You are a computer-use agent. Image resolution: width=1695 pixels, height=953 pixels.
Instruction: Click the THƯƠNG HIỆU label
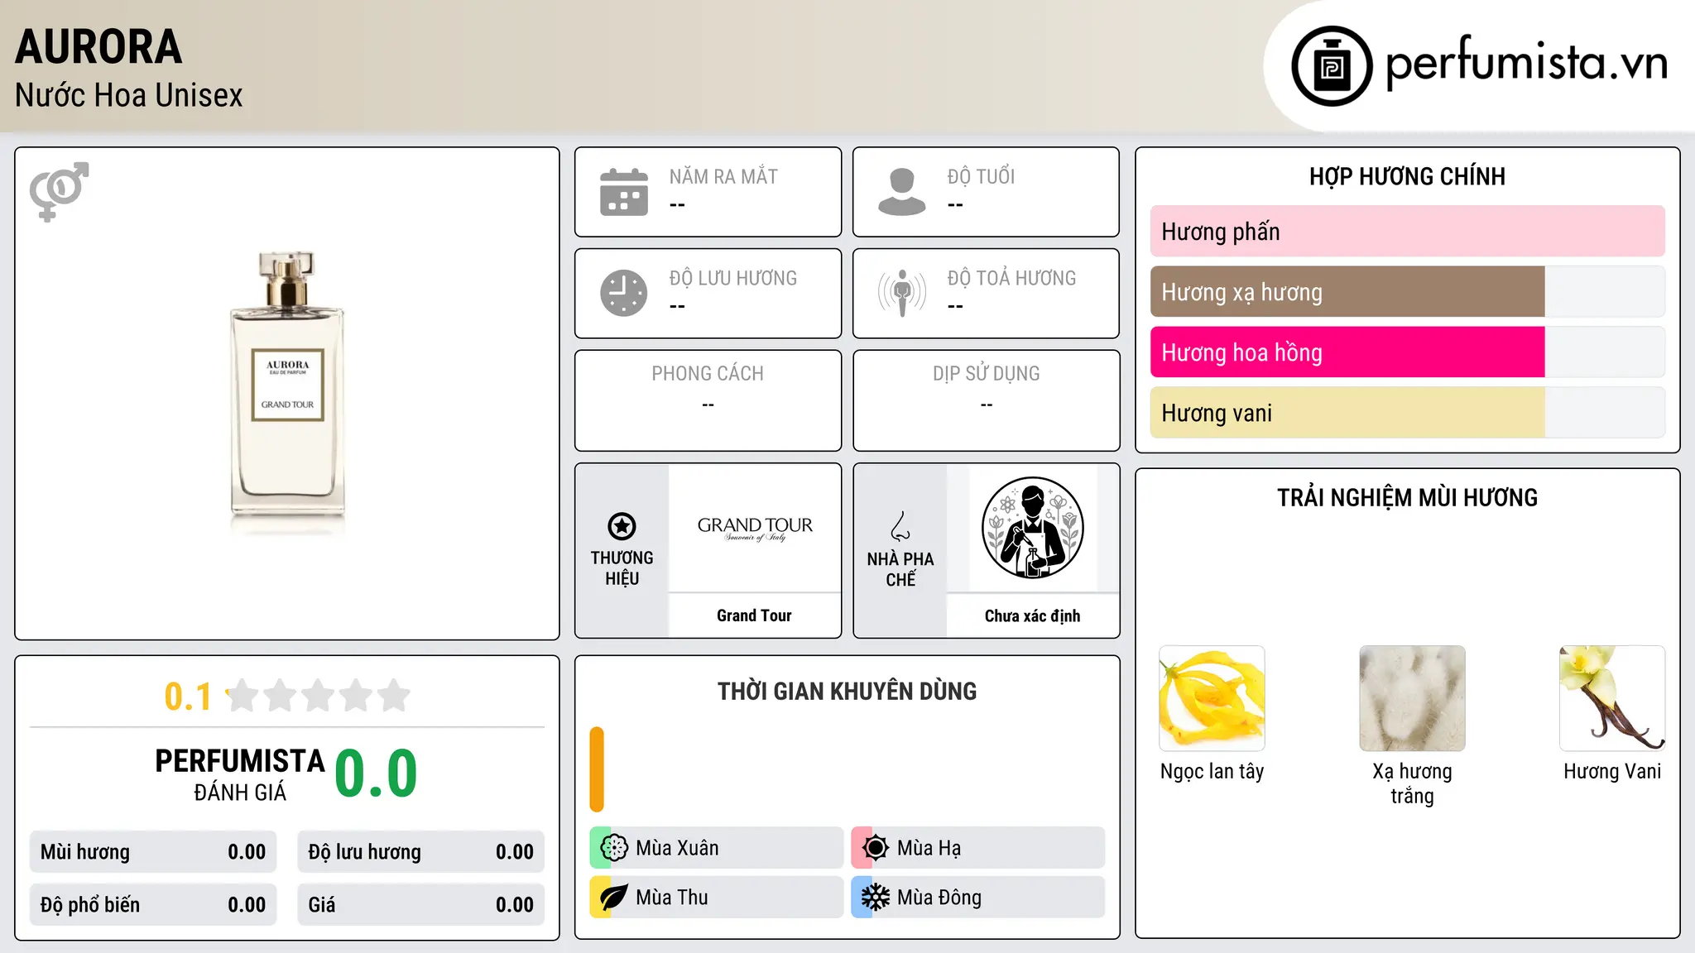point(622,567)
